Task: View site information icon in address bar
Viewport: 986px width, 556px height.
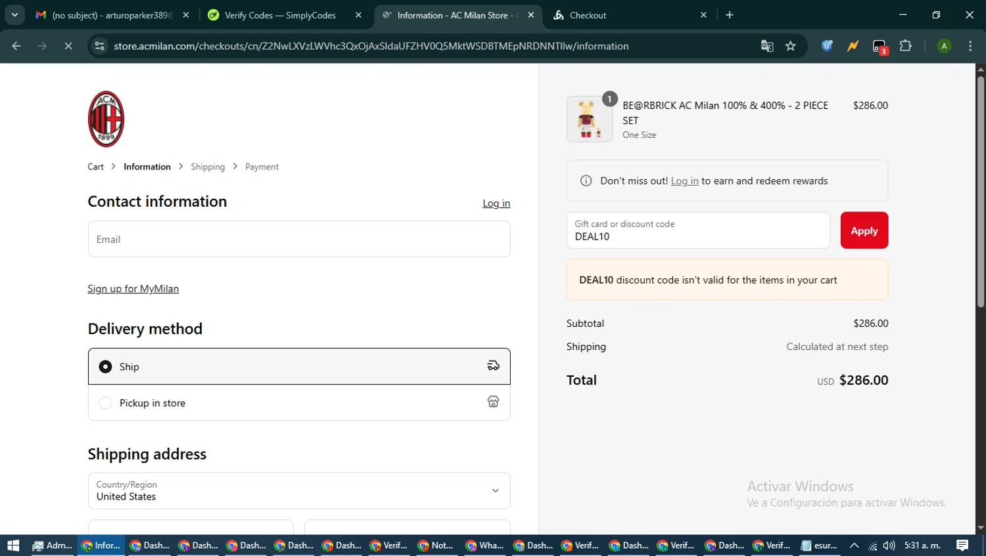Action: point(99,46)
